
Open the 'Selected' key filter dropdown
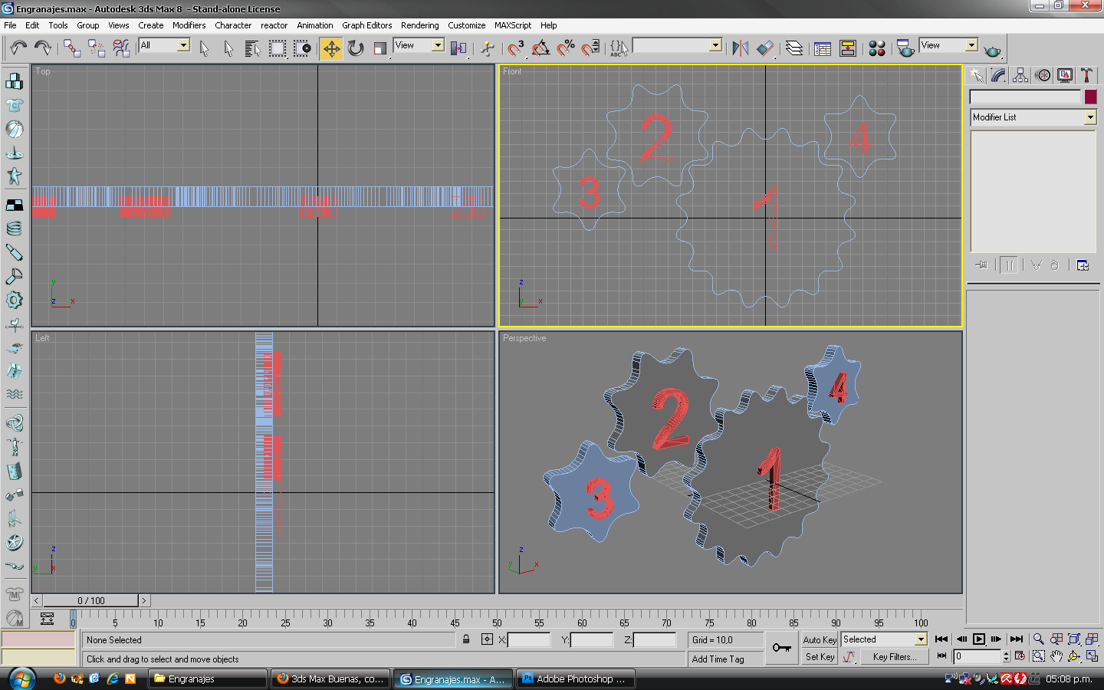pyautogui.click(x=921, y=639)
